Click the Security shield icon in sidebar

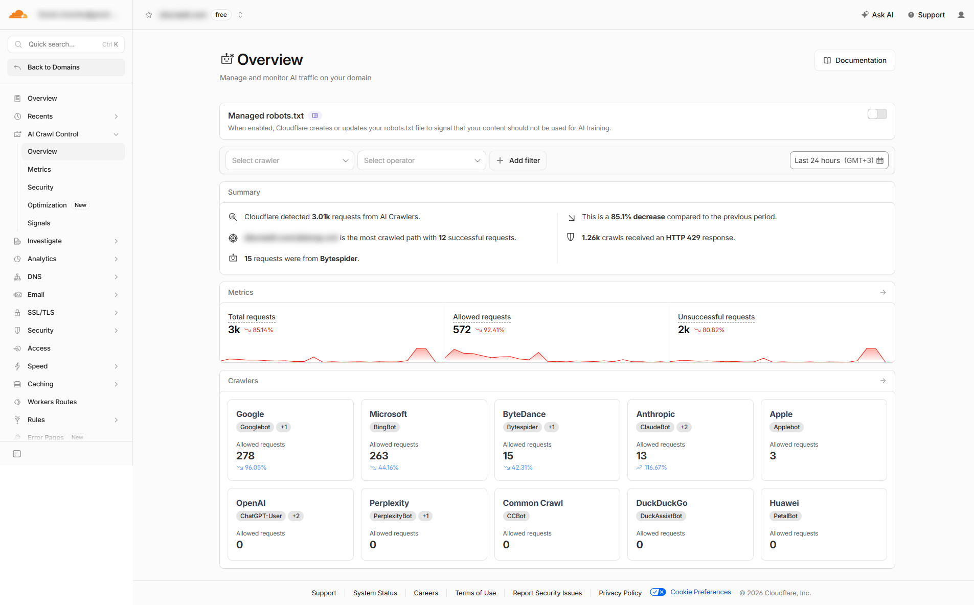pos(17,331)
